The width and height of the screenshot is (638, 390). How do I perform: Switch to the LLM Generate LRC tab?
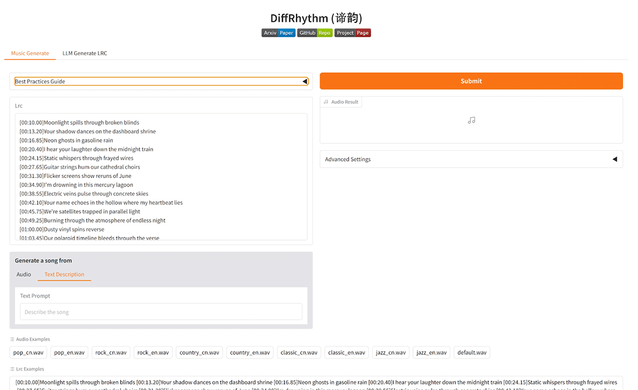click(x=85, y=53)
